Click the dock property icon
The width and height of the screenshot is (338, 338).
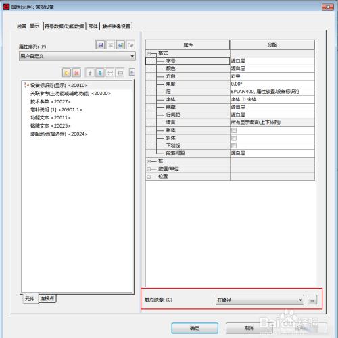tap(110, 73)
